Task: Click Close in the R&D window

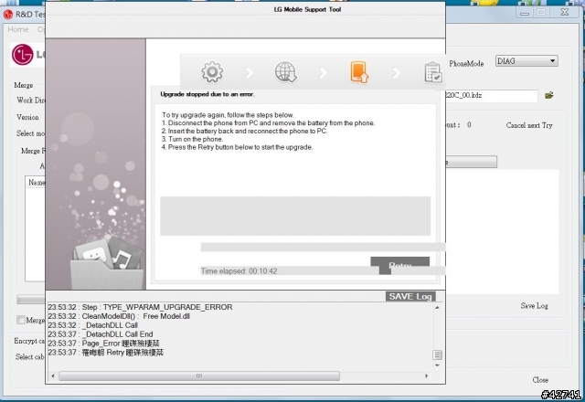Action: (540, 380)
